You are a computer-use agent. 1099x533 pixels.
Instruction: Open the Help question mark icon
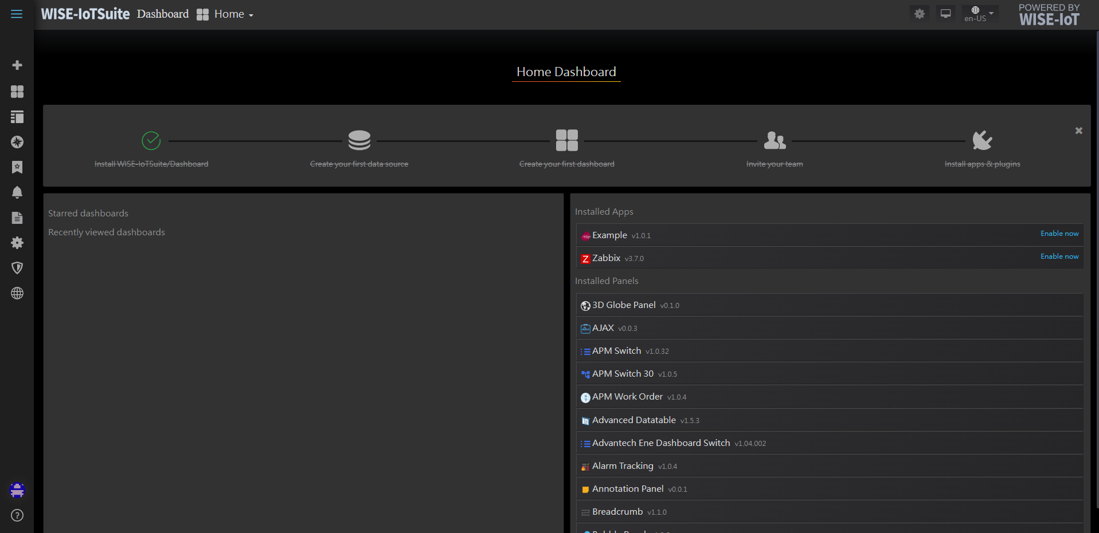[17, 515]
